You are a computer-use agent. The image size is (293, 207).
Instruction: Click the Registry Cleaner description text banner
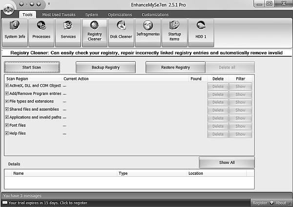(x=146, y=53)
